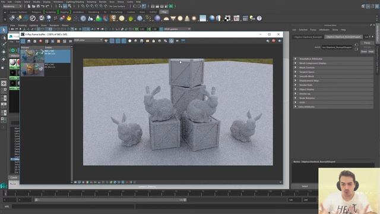Image resolution: width=380 pixels, height=214 pixels.
Task: Open the Rendering menu set dropdown
Action: click(x=12, y=7)
